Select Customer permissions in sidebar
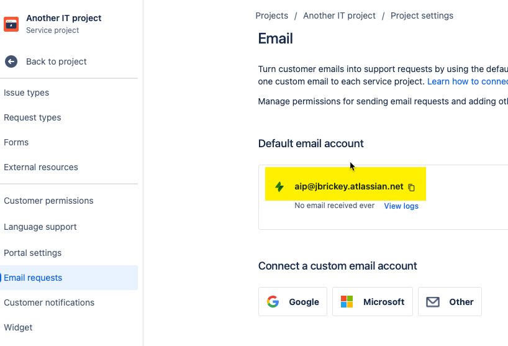 [48, 201]
